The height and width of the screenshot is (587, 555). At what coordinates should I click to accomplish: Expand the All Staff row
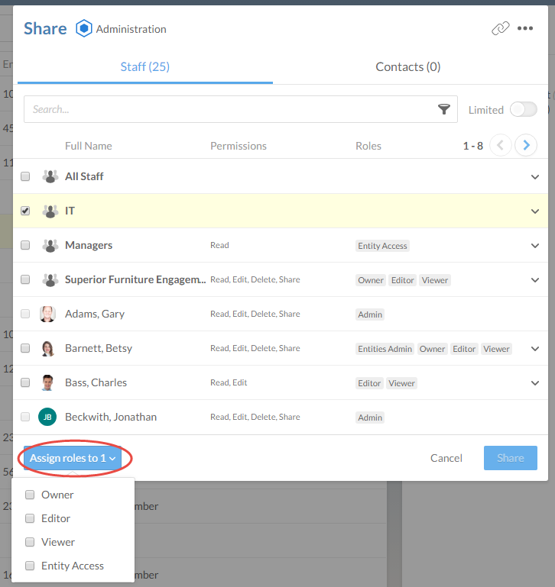[x=535, y=176]
